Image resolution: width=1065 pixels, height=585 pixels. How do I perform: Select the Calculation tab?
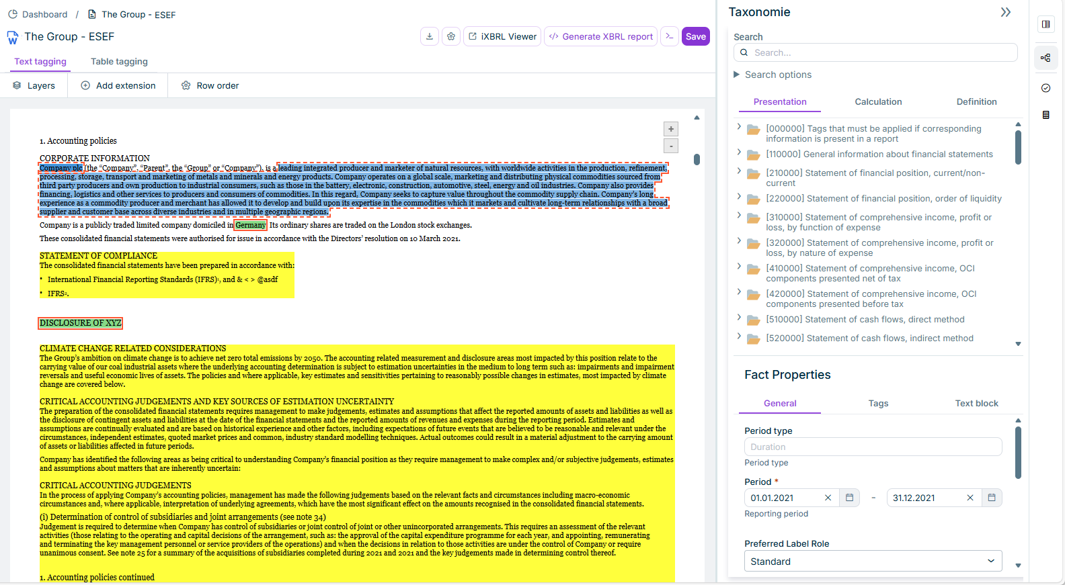coord(878,101)
